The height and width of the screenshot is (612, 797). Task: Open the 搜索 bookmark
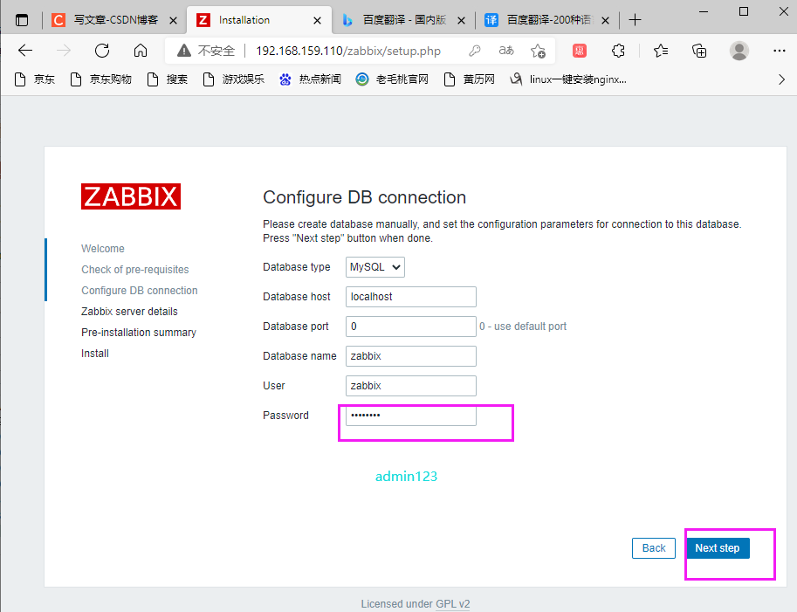pyautogui.click(x=168, y=79)
